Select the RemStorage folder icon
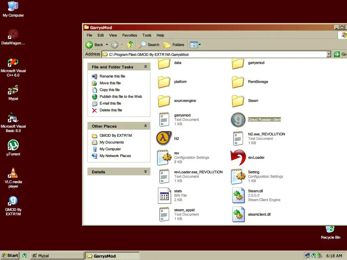347x260 pixels. pos(238,82)
